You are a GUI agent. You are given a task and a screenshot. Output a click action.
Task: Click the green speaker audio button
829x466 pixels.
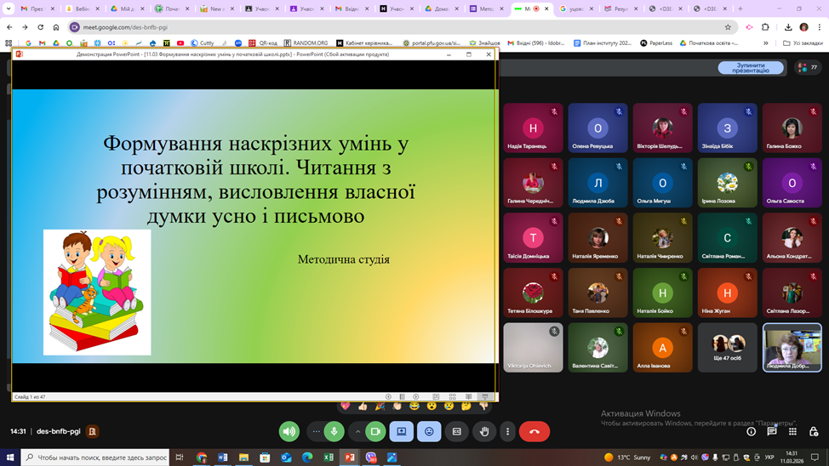click(289, 432)
